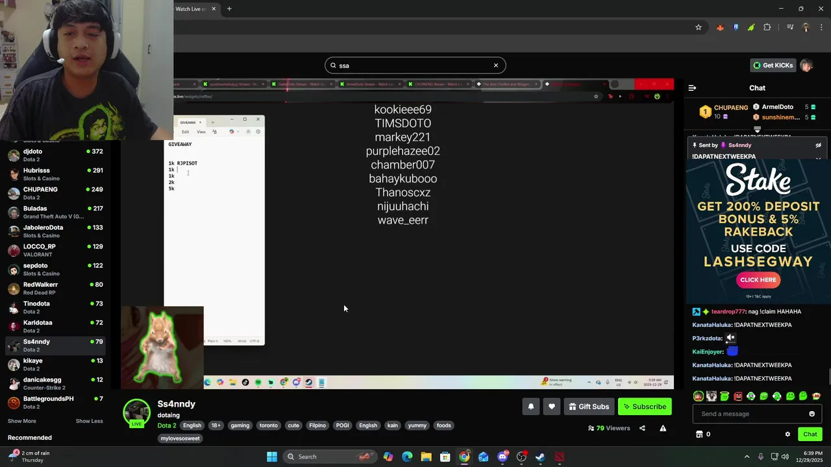This screenshot has height=467, width=831.
Task: Report the stream warning icon
Action: pos(663,428)
